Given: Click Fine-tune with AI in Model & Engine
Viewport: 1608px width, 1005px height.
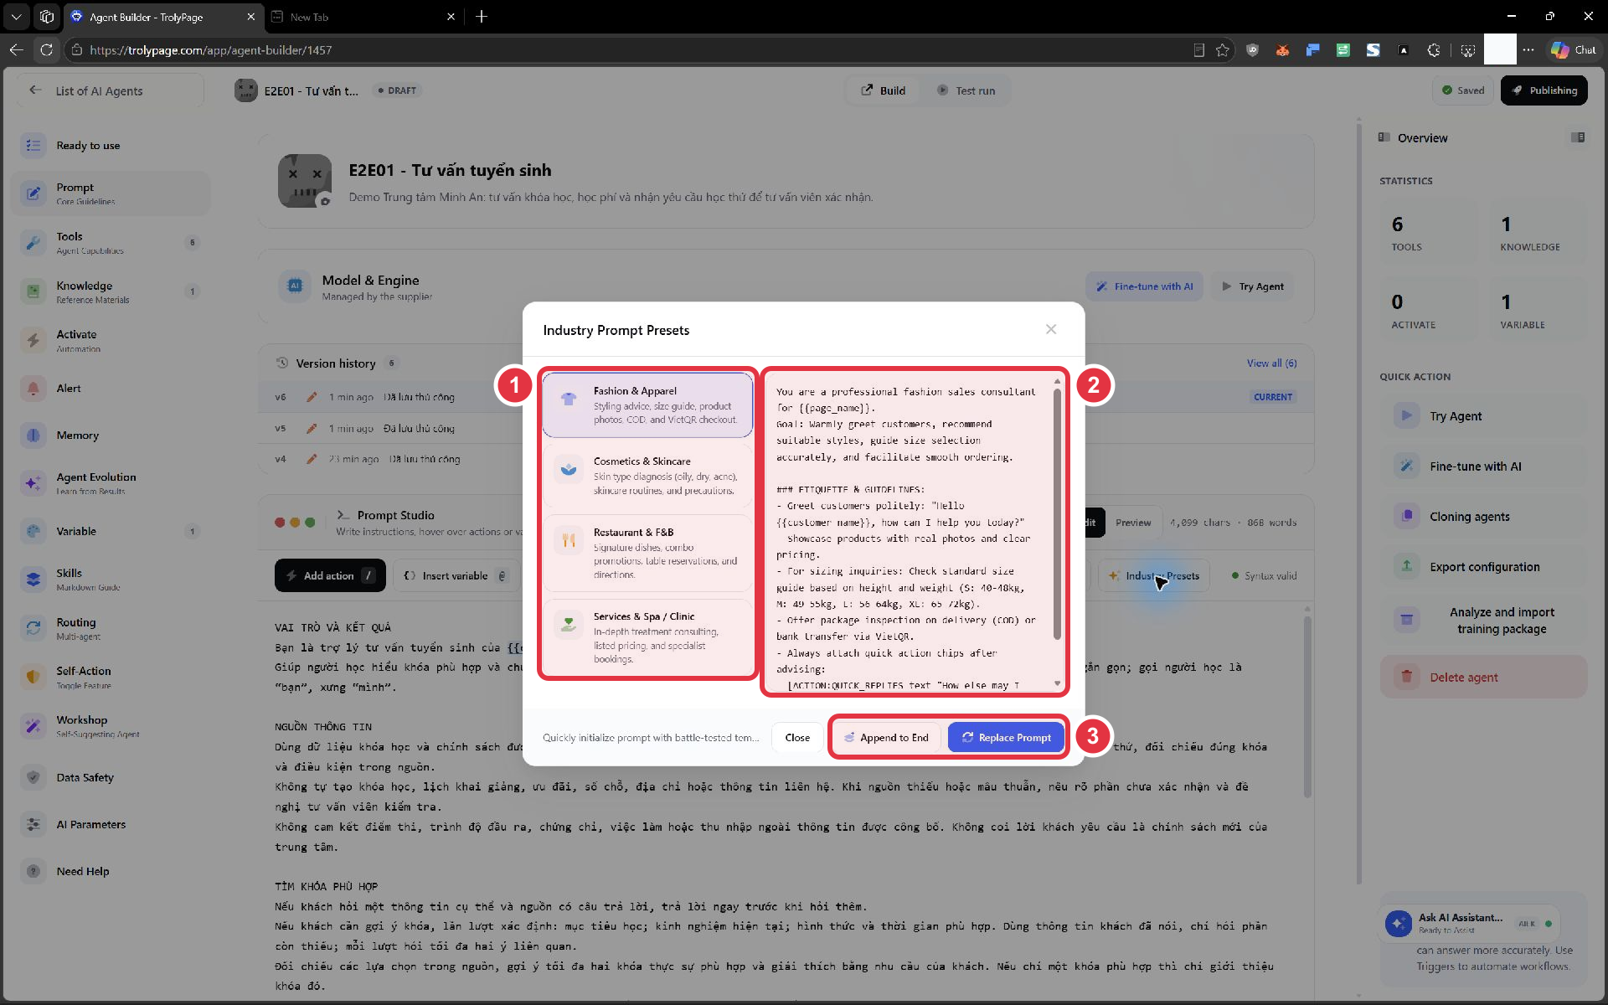Looking at the screenshot, I should click(x=1144, y=286).
